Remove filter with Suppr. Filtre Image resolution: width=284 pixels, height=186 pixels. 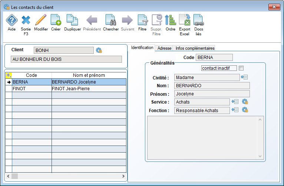[157, 20]
